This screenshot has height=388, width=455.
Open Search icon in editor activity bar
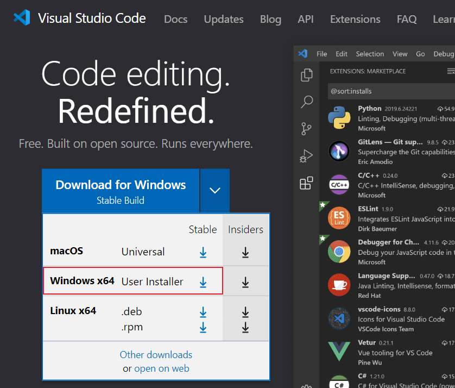pyautogui.click(x=306, y=102)
